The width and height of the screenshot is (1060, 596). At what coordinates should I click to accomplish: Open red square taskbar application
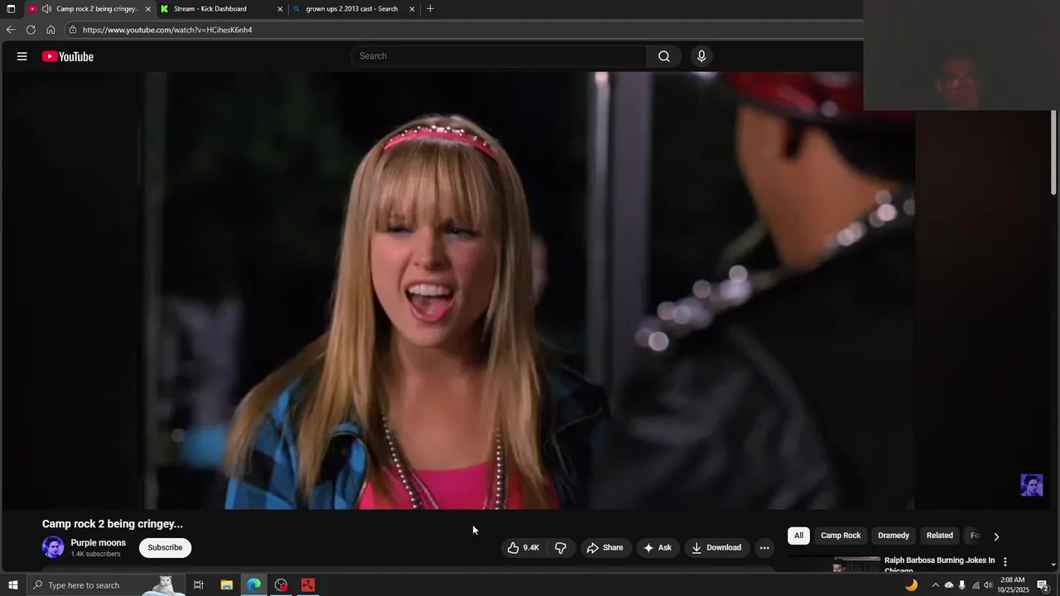308,585
